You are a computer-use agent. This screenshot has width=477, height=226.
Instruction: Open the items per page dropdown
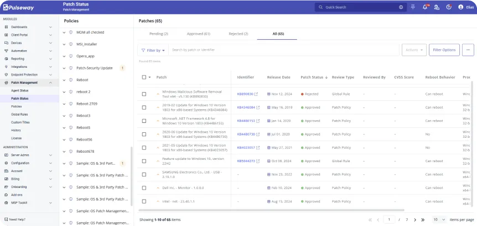(x=439, y=219)
